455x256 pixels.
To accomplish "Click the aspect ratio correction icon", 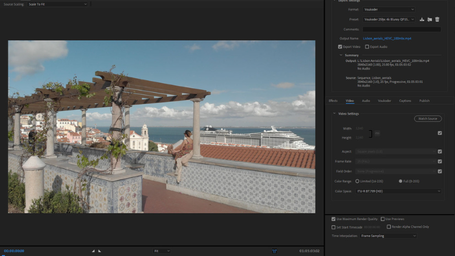I will point(274,250).
